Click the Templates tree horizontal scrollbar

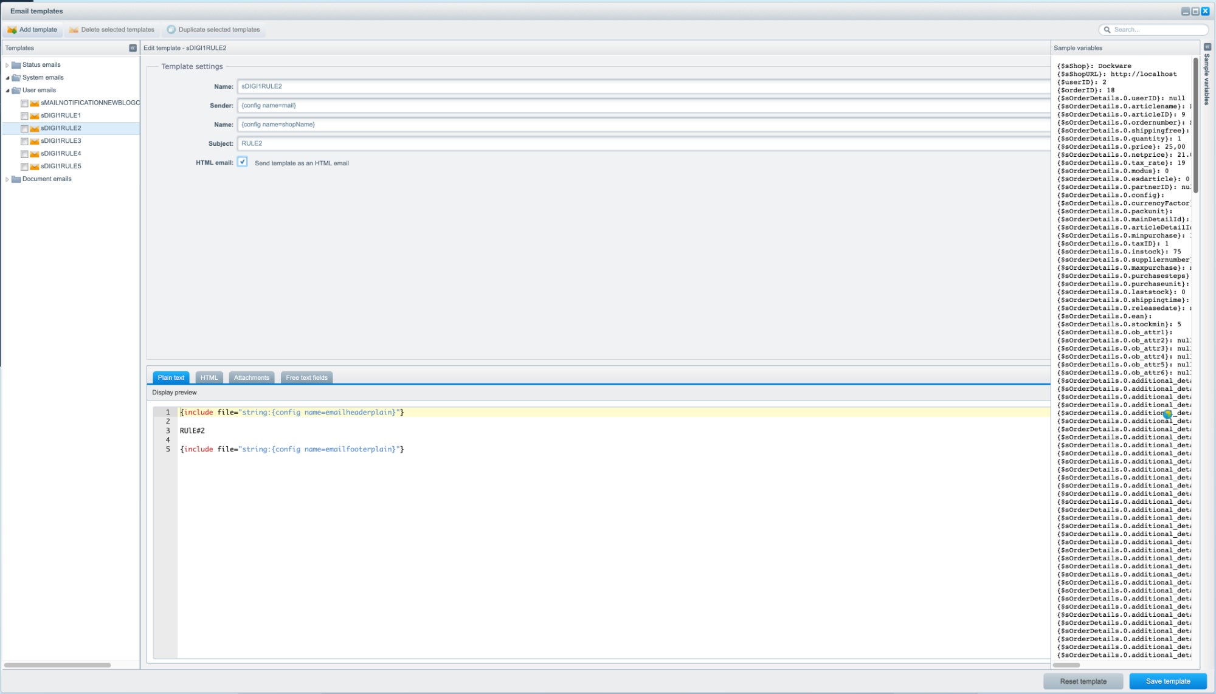tap(57, 665)
